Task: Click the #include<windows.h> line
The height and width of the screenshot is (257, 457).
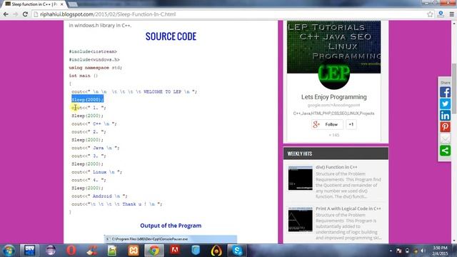Action: [94, 59]
